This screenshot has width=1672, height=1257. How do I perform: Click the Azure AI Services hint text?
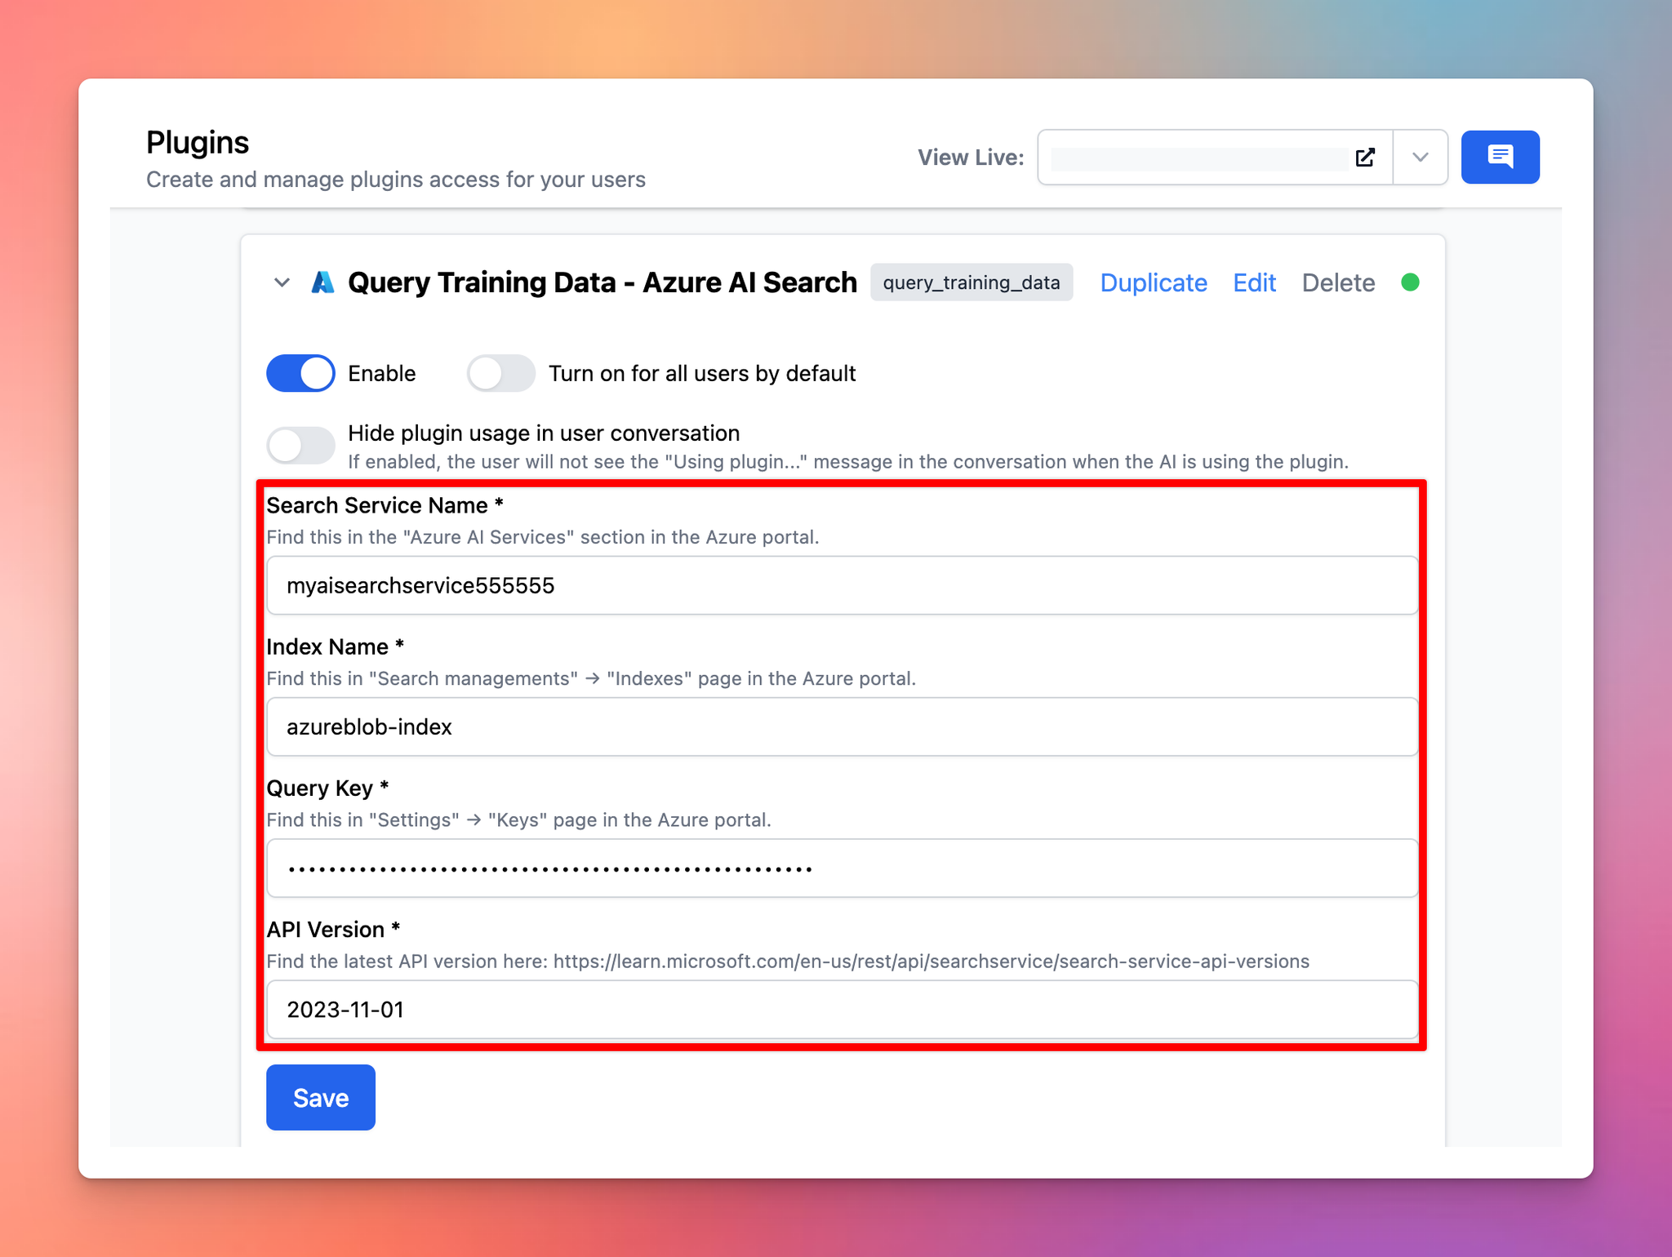point(543,537)
